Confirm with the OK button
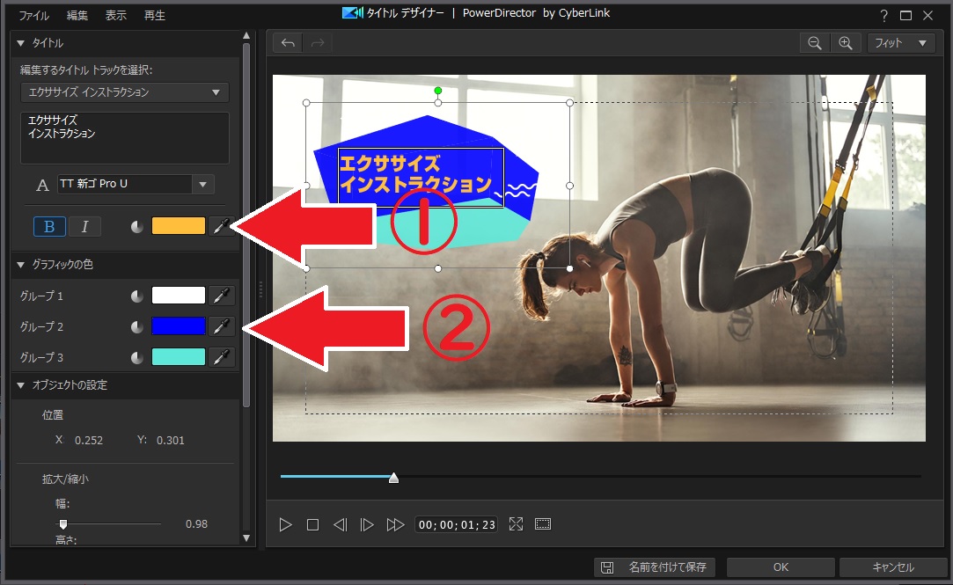The image size is (953, 585). tap(781, 567)
